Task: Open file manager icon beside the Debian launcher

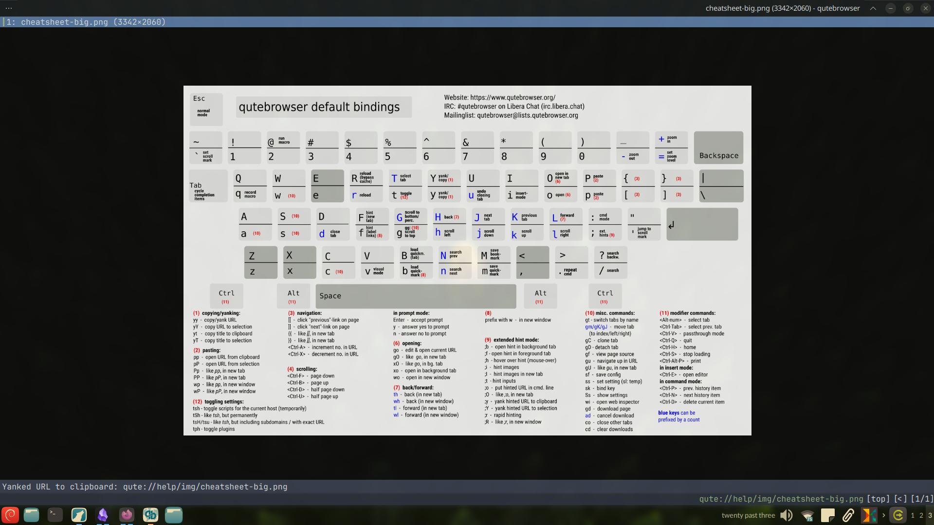Action: 32,515
